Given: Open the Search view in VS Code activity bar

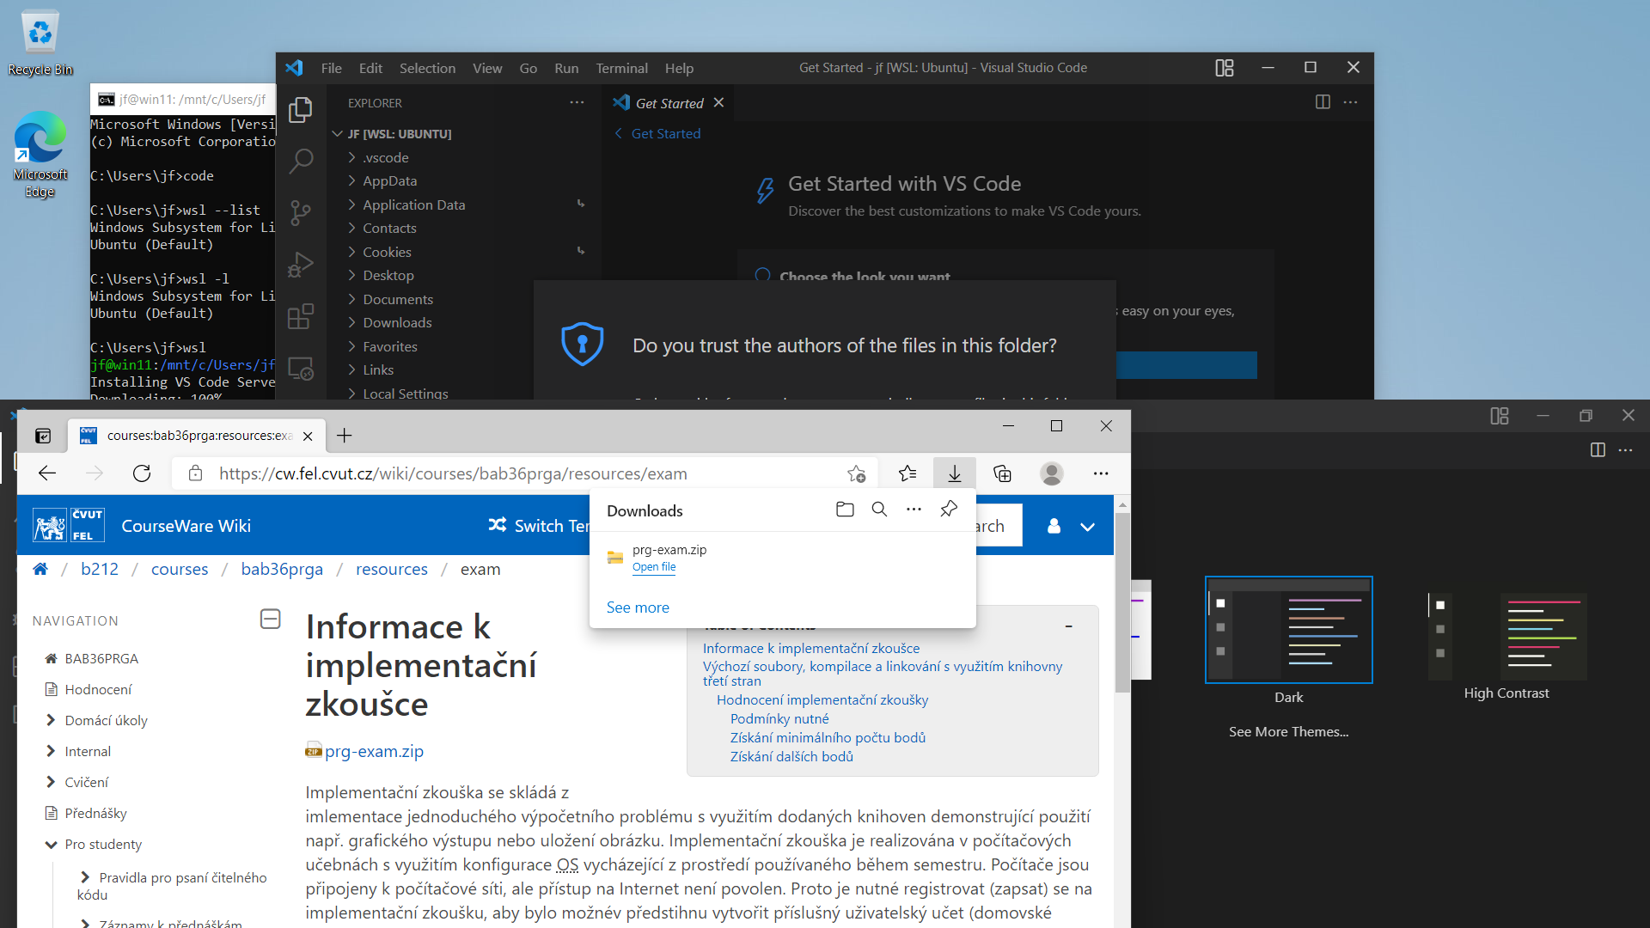Looking at the screenshot, I should click(301, 160).
